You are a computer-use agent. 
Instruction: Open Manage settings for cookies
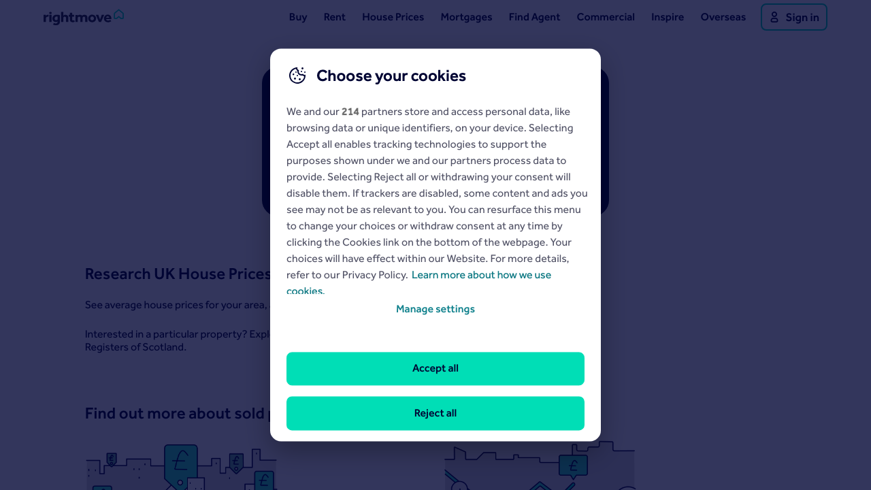[x=435, y=309]
